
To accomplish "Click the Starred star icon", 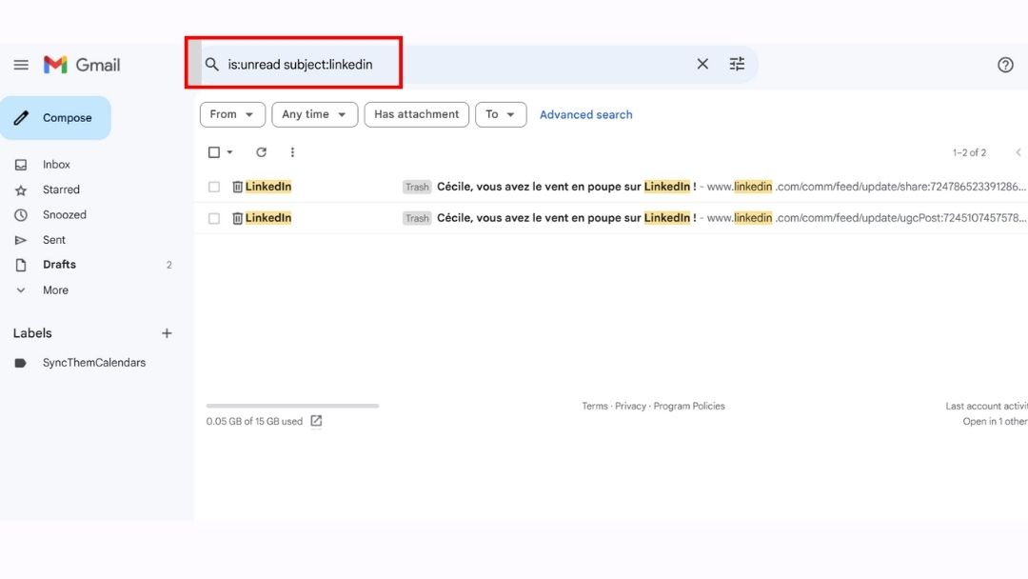I will point(21,190).
